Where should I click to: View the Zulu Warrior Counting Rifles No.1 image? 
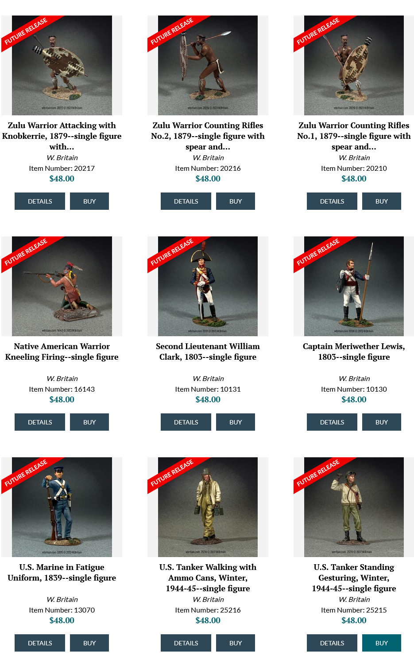(354, 65)
